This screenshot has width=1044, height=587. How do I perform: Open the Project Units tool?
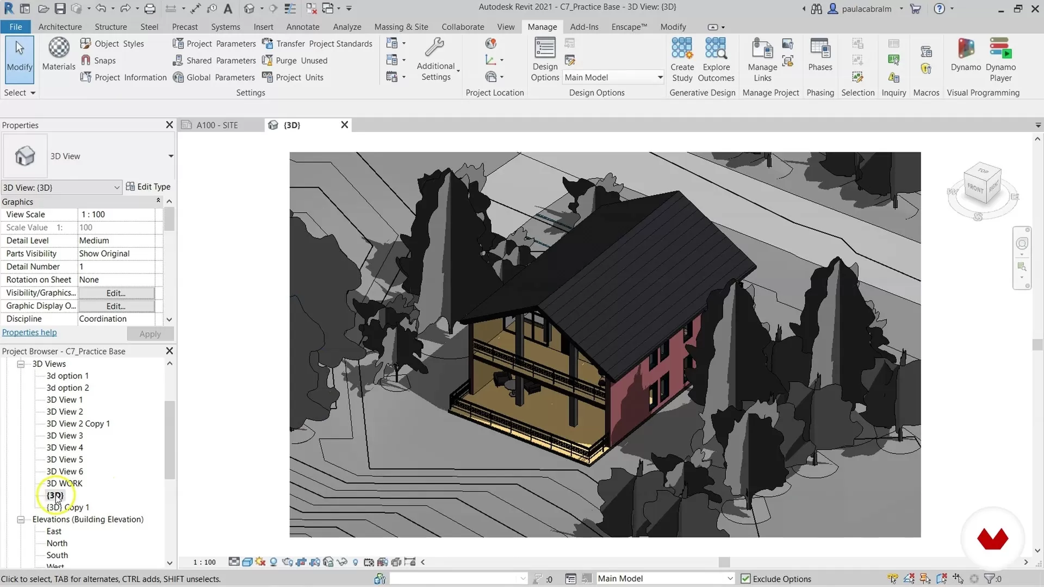(301, 77)
